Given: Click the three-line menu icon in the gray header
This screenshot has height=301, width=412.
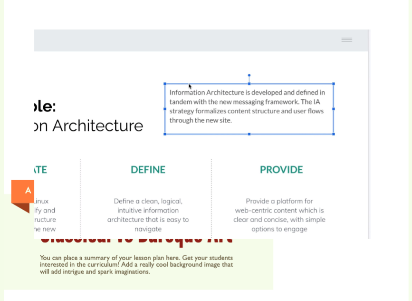Looking at the screenshot, I should point(346,40).
